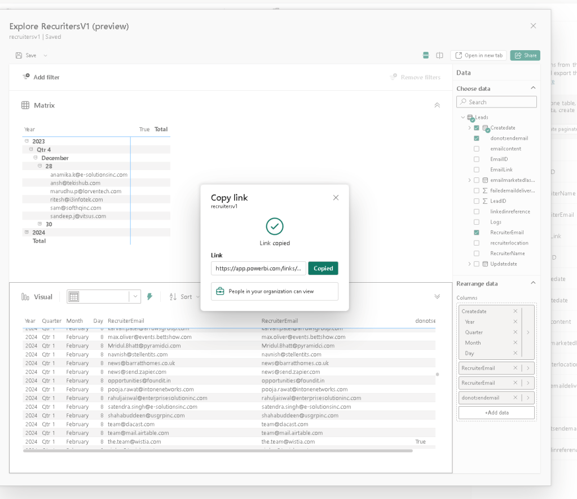Click the Visual bar chart icon

[x=25, y=297]
